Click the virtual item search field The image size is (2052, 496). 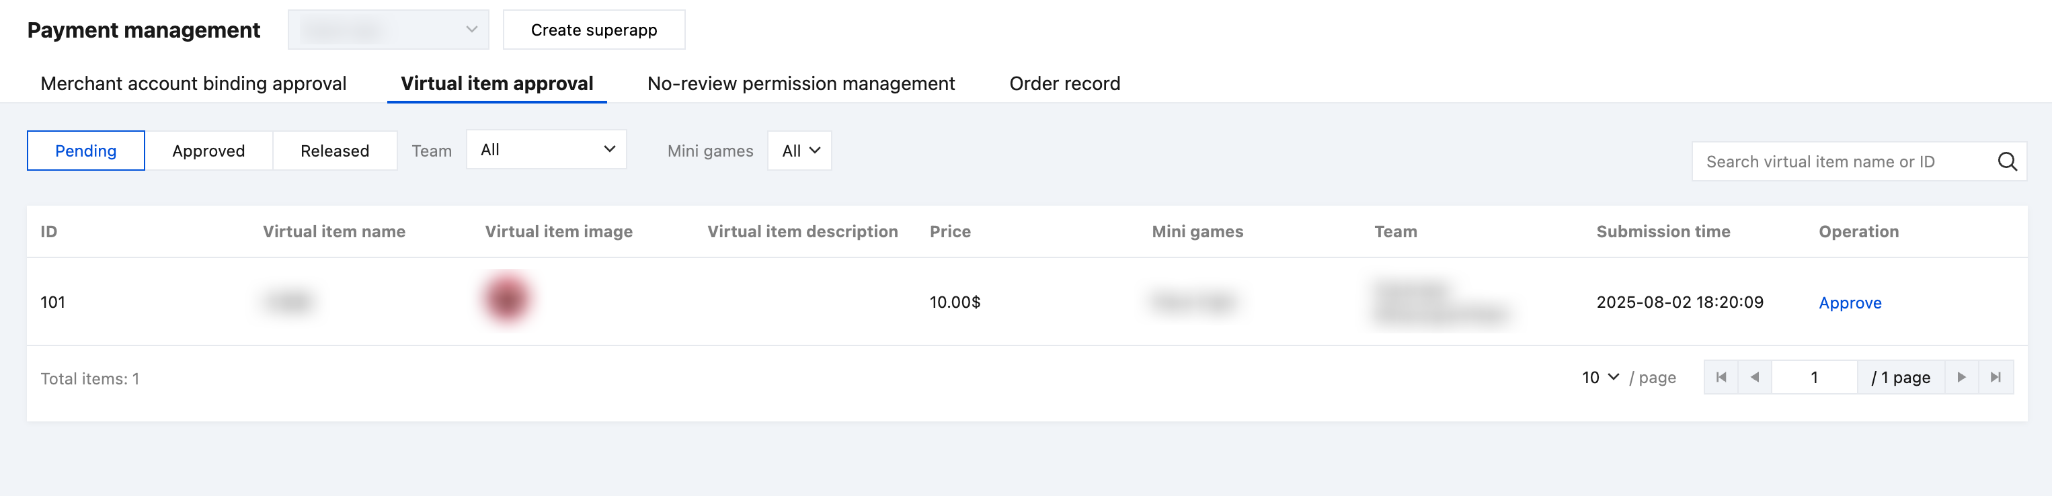[1840, 161]
